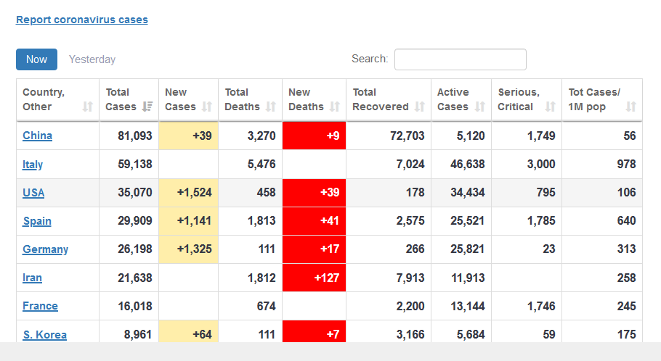Click the Italy country link

pos(33,165)
